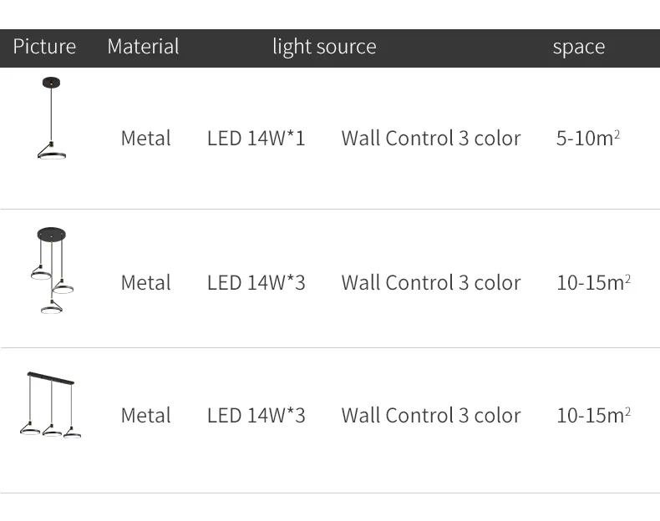Click Metal in the linear bar pendant row
This screenshot has width=660, height=521.
145,415
